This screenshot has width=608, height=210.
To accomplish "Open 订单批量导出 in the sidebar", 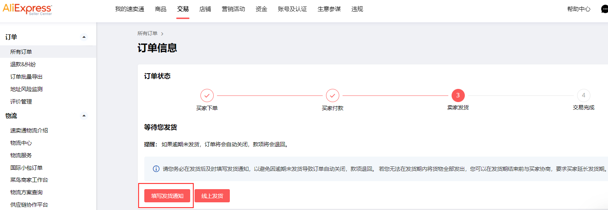I will [26, 77].
